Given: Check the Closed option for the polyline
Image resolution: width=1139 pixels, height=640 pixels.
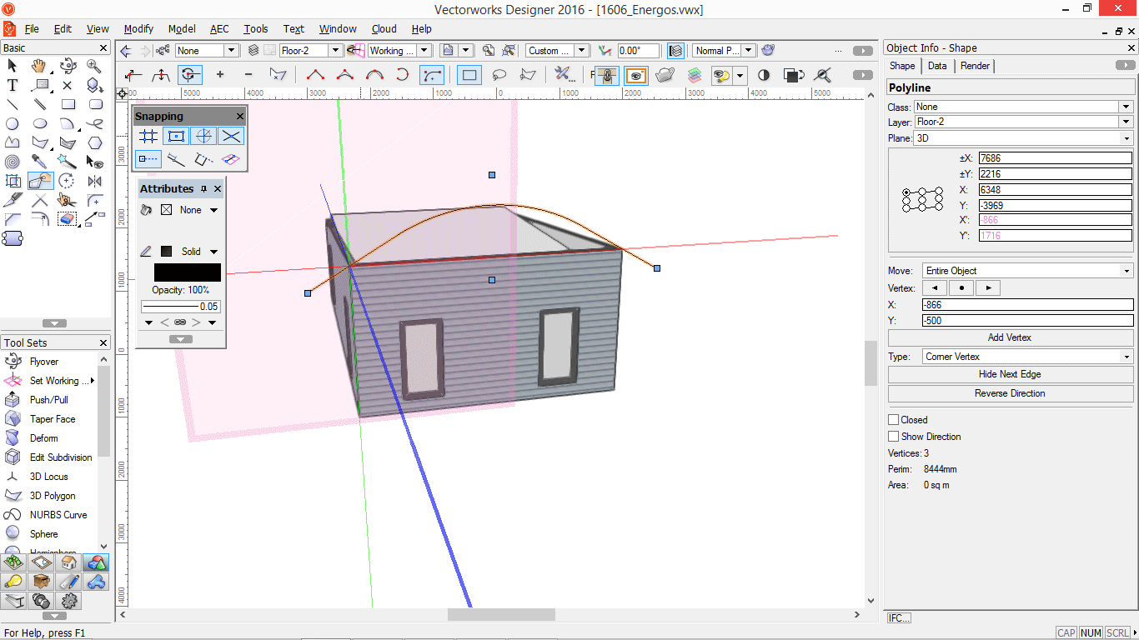Looking at the screenshot, I should pos(892,419).
